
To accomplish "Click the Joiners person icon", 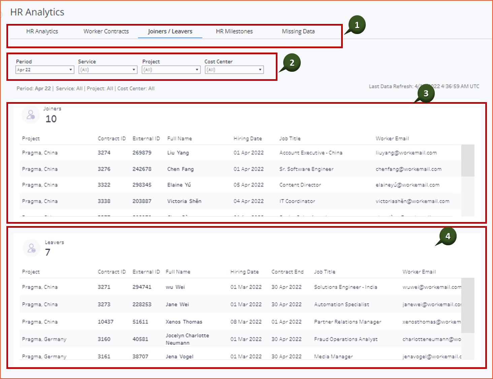I will pos(31,115).
